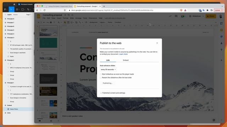Image resolution: width=227 pixels, height=127 pixels.
Task: Open the Extensions menu in Slides
Action: click(x=93, y=18)
